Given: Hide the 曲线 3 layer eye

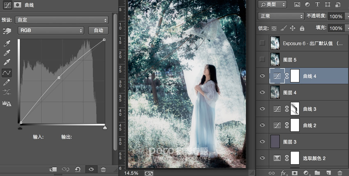Looking at the screenshot, I should click(262, 108).
